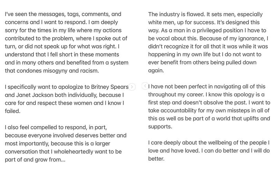Click the sentence apologizing to Britney Spears

coord(67,99)
